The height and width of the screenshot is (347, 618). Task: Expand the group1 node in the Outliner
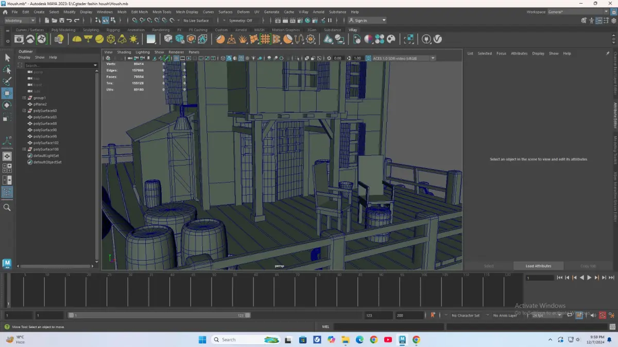click(x=24, y=98)
